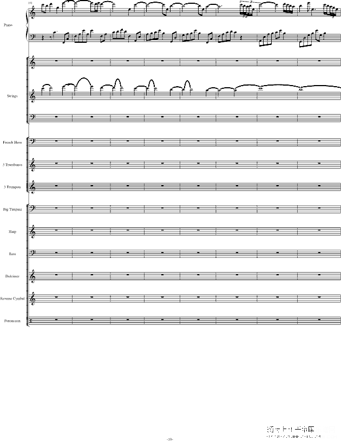Select the 3 Trumpets staff label
Image resolution: width=341 pixels, height=441 pixels.
coord(12,187)
